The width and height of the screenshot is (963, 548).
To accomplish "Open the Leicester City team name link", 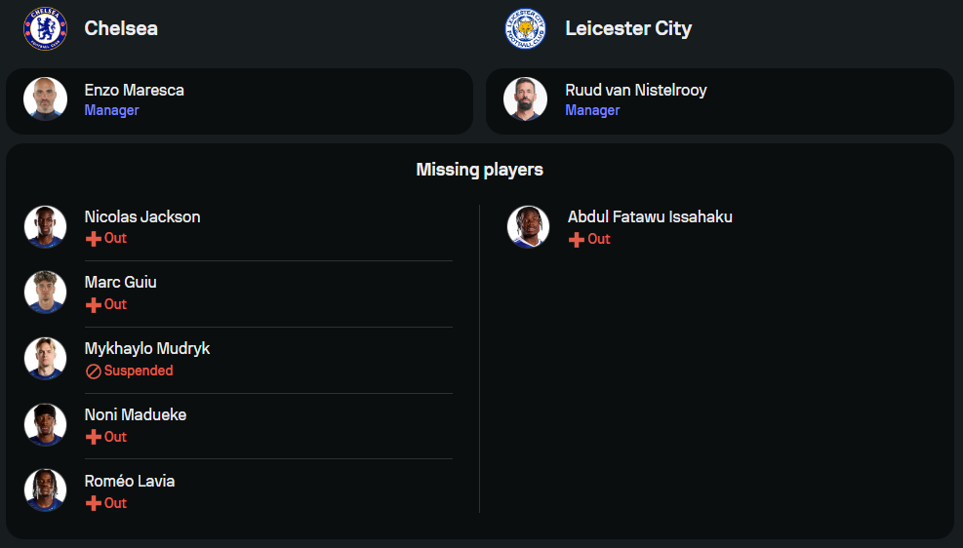I will pyautogui.click(x=628, y=28).
